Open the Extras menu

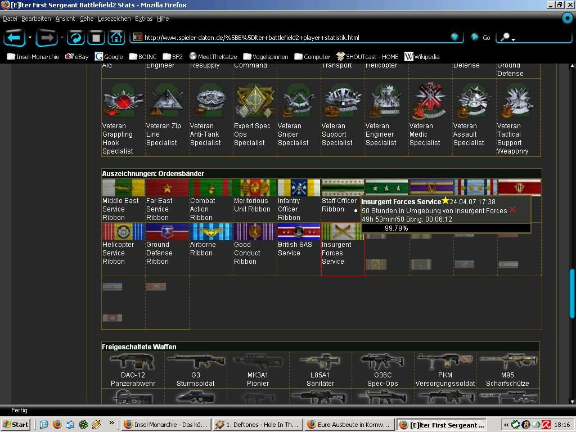pos(143,19)
